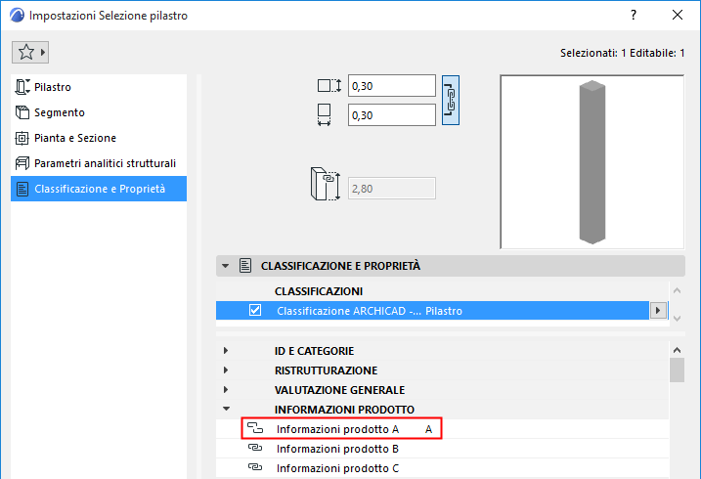The image size is (701, 479).
Task: Open Parametri analitici strutturali tab
Action: pos(105,163)
